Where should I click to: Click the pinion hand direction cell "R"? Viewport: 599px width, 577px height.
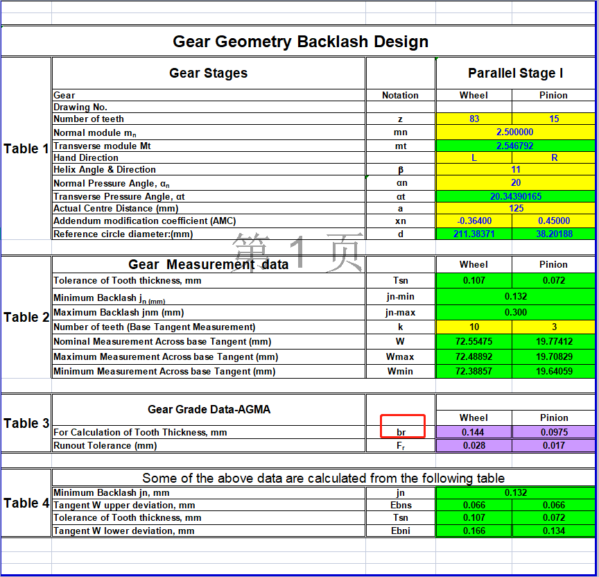click(x=553, y=158)
